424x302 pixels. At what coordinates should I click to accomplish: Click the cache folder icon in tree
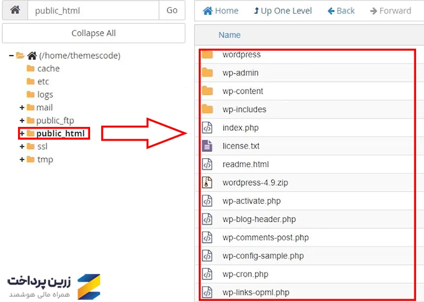(x=31, y=68)
